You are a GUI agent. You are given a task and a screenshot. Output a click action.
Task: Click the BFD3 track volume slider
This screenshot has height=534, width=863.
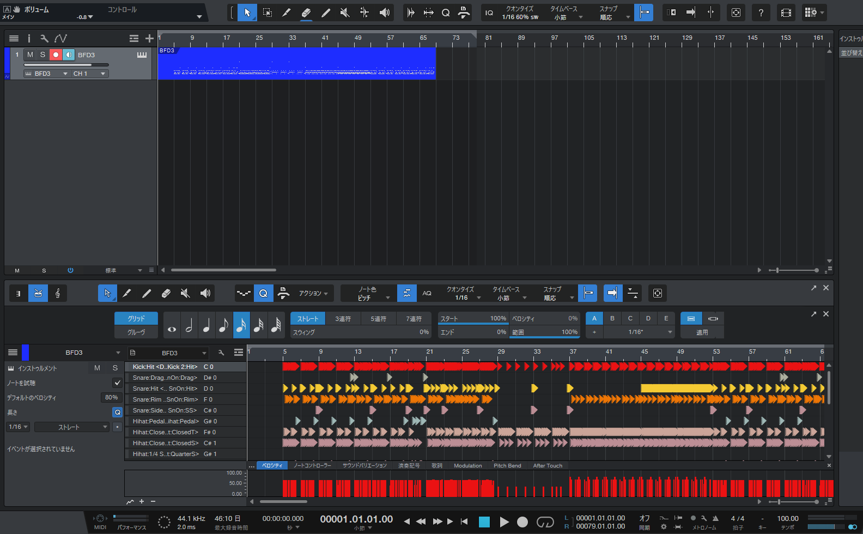point(65,65)
